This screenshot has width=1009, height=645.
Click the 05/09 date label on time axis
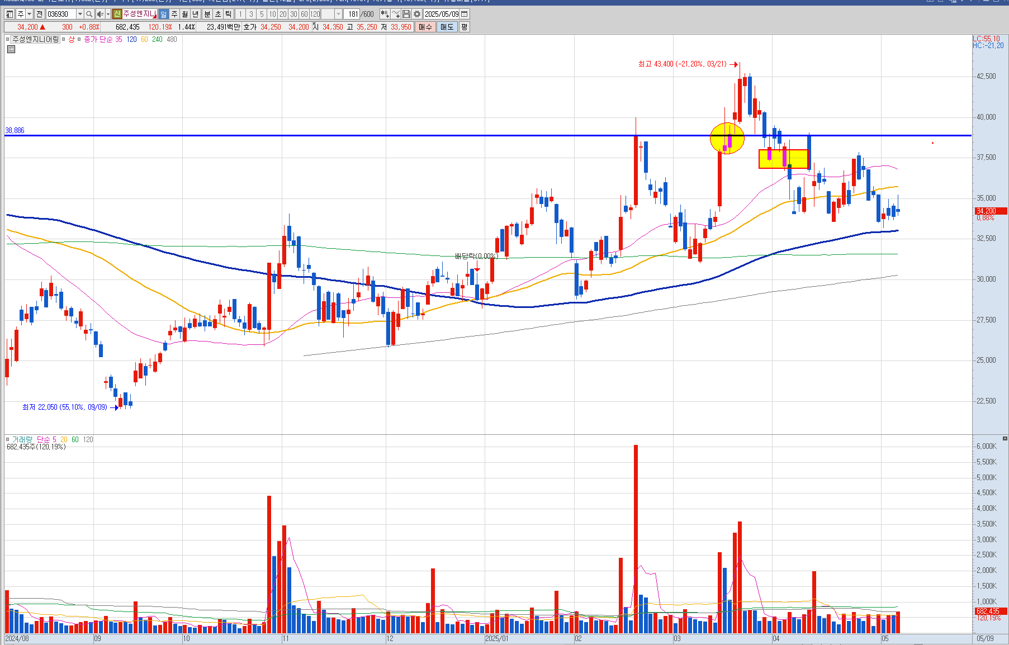pyautogui.click(x=985, y=638)
